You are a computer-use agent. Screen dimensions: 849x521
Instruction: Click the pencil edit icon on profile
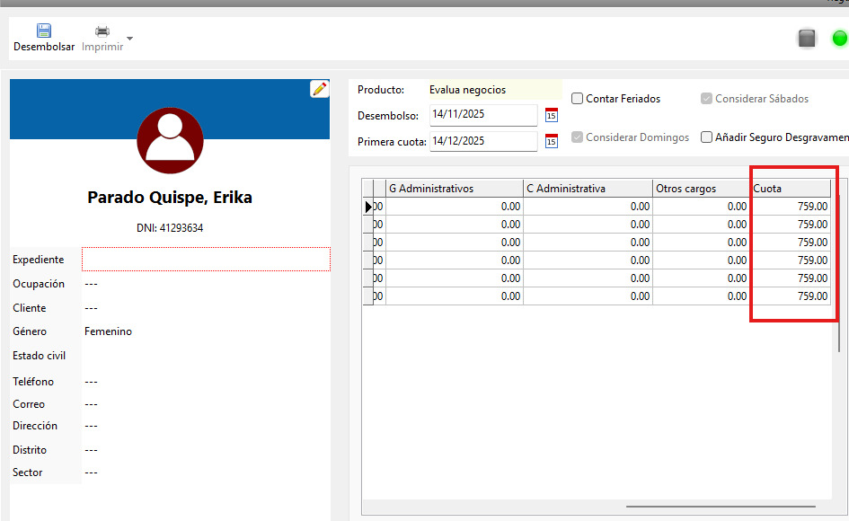pos(319,89)
